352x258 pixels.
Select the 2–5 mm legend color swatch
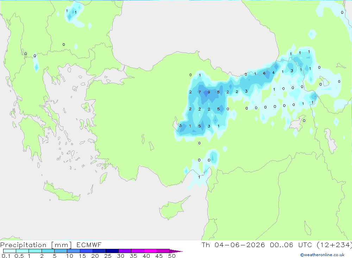[x=48, y=251]
